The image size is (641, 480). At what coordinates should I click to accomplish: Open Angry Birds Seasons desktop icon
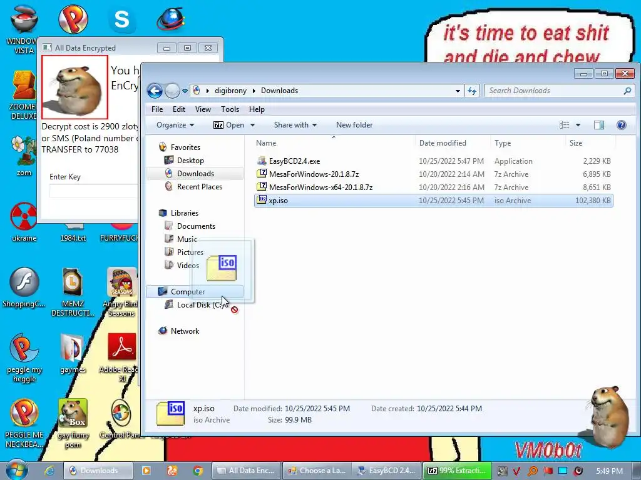[122, 292]
